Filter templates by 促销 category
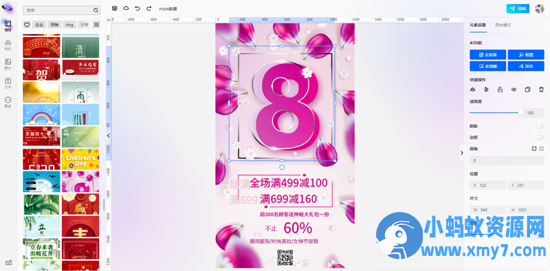 [x=54, y=25]
